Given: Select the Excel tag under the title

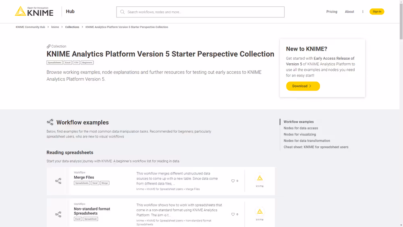Looking at the screenshot, I should tap(68, 62).
